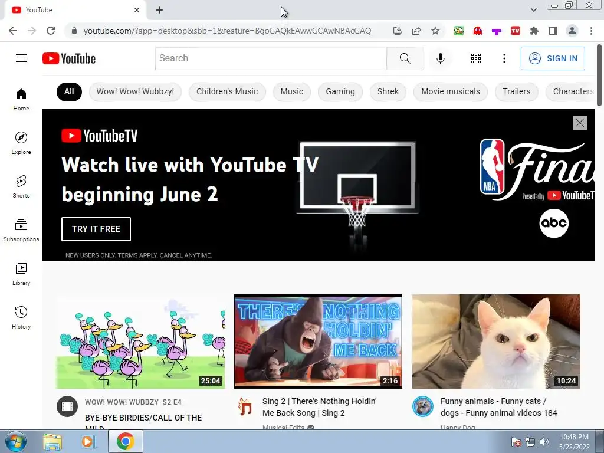Open Library in sidebar

pos(21,274)
